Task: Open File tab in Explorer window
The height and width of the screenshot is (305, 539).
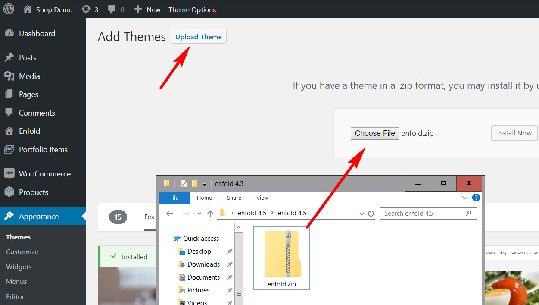Action: coord(174,198)
